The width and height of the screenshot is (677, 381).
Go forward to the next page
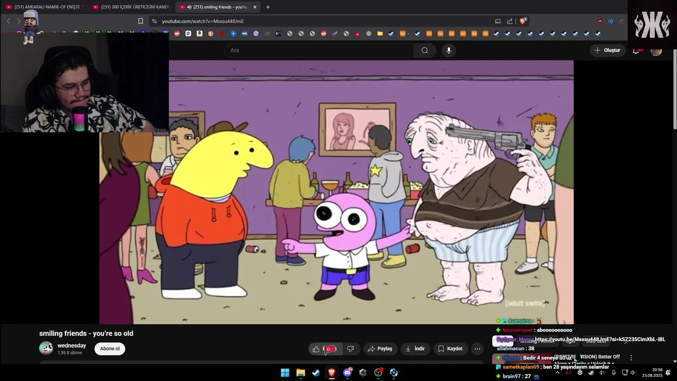(x=19, y=21)
